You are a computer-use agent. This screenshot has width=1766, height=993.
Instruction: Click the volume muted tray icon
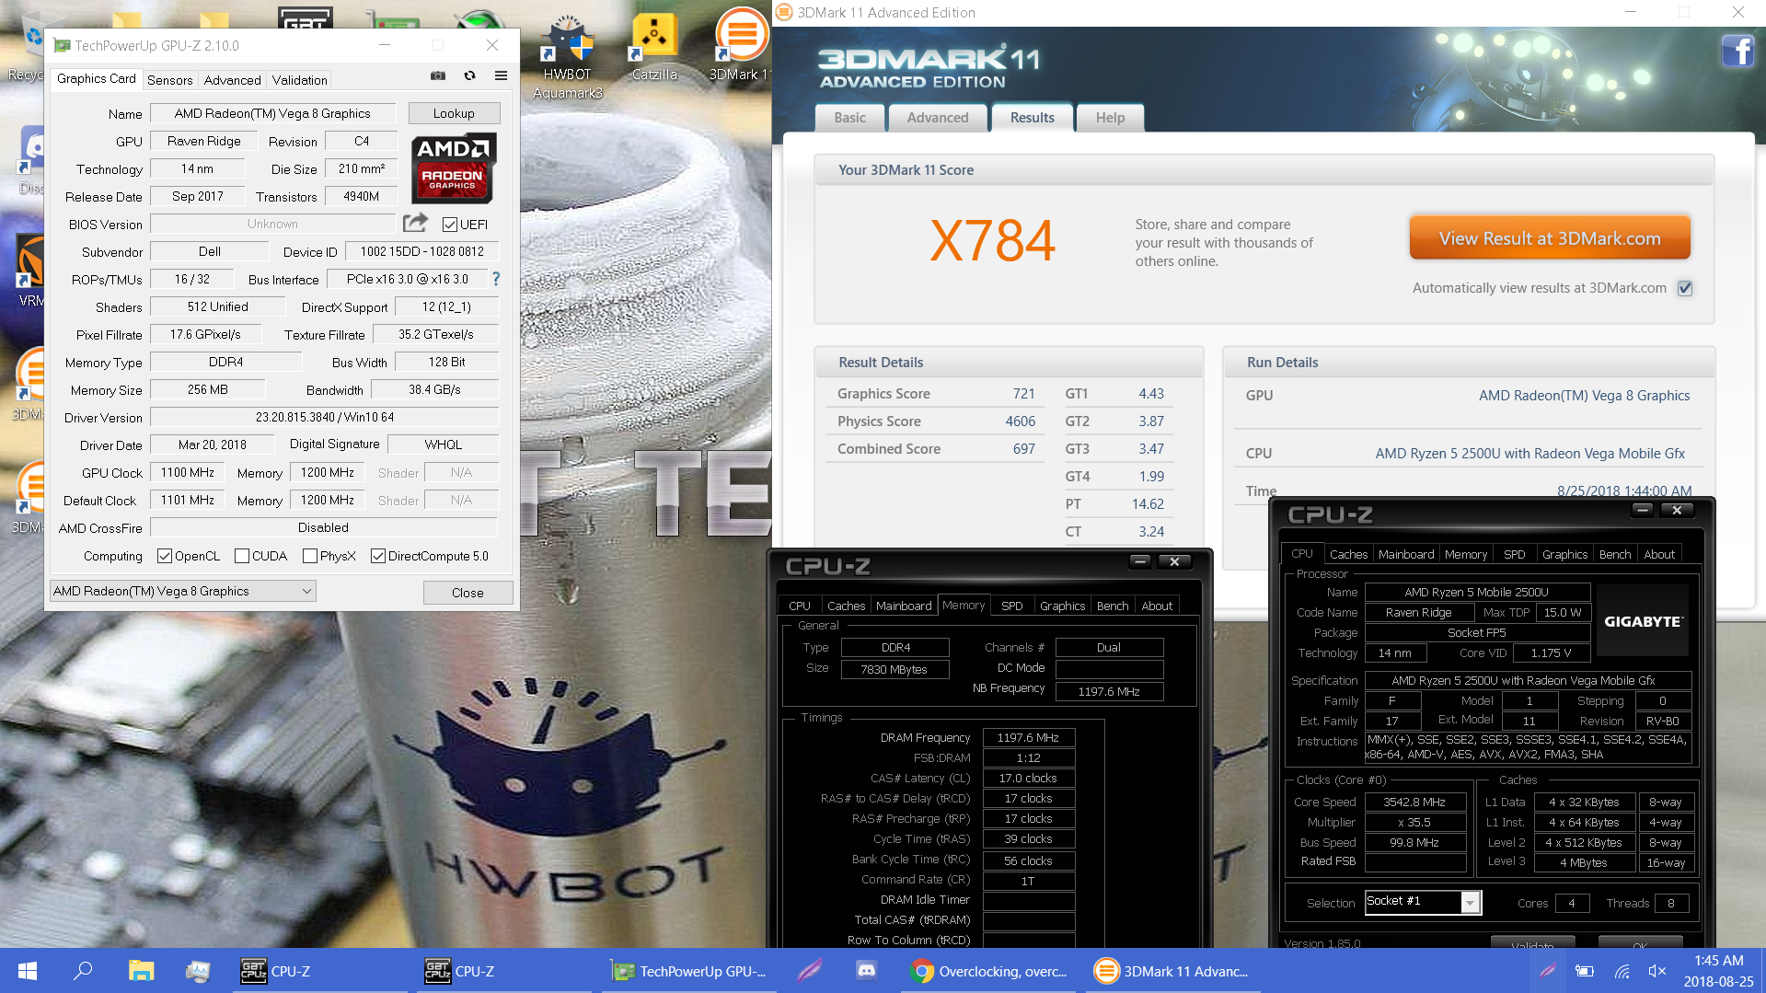[x=1657, y=971]
